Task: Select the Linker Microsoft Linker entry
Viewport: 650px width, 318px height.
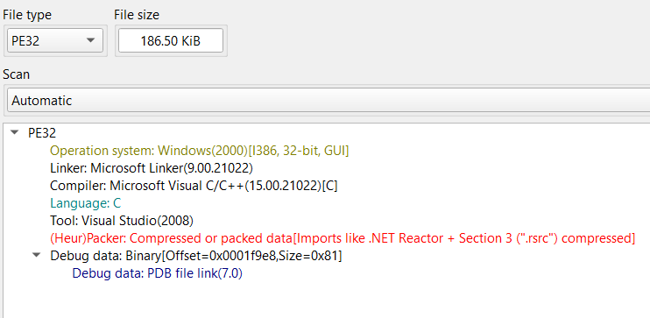Action: (x=152, y=168)
